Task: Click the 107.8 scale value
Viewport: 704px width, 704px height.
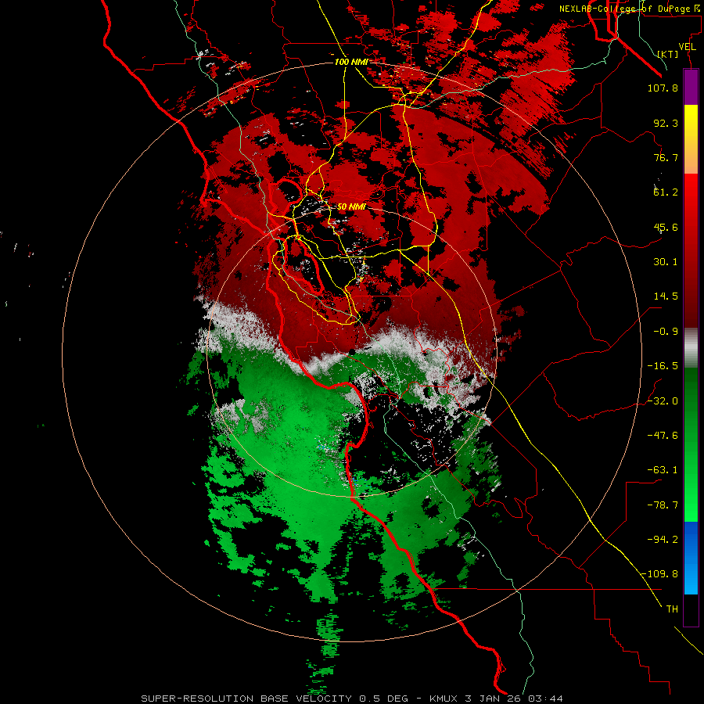Action: 663,88
